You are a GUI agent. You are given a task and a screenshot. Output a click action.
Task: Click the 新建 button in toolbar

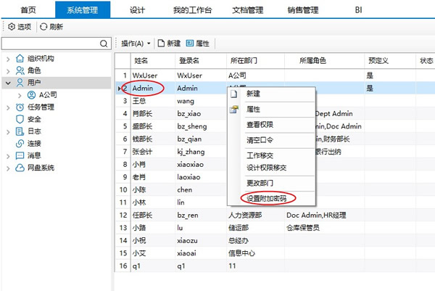pos(169,44)
